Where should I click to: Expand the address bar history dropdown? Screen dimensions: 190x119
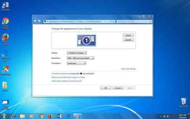click(x=110, y=22)
